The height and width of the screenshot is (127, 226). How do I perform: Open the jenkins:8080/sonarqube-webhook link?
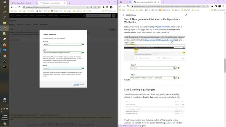161,40
